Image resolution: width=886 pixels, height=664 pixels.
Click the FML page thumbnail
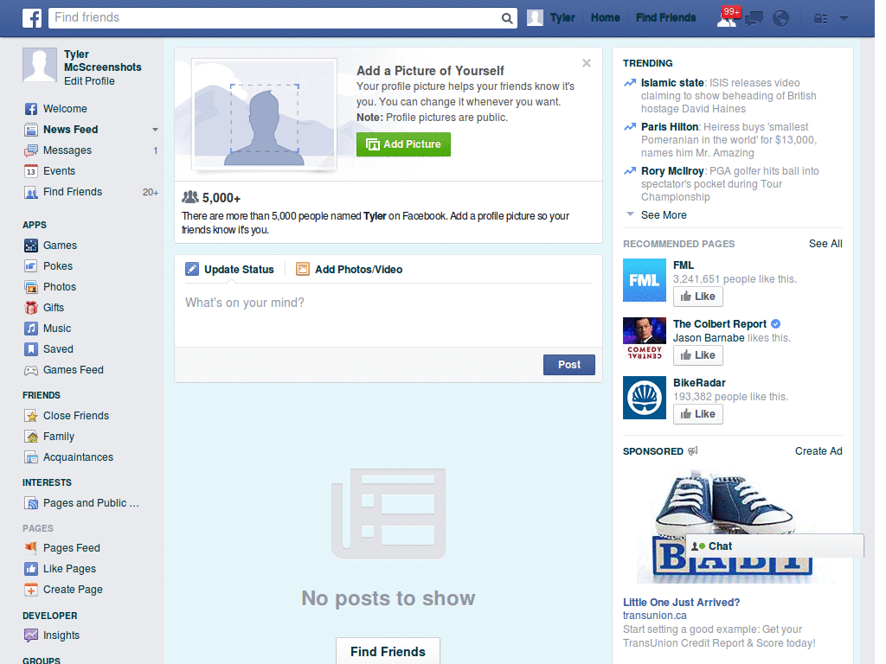(645, 281)
